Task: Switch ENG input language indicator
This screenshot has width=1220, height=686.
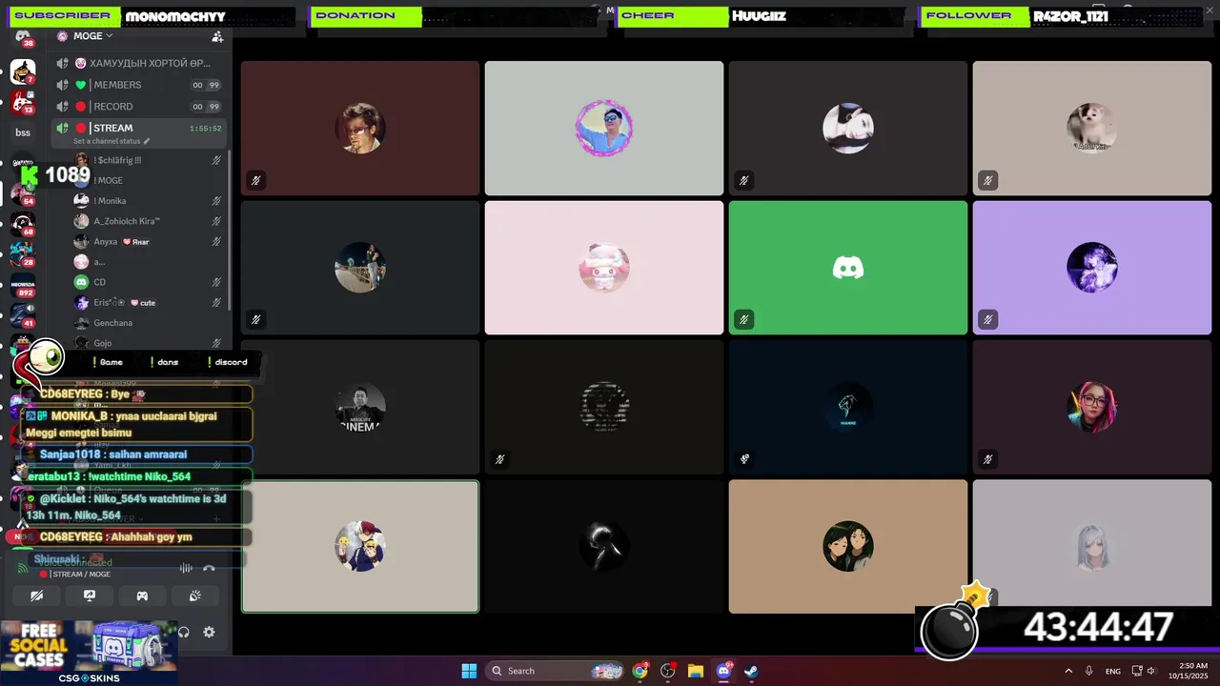Action: pyautogui.click(x=1113, y=671)
